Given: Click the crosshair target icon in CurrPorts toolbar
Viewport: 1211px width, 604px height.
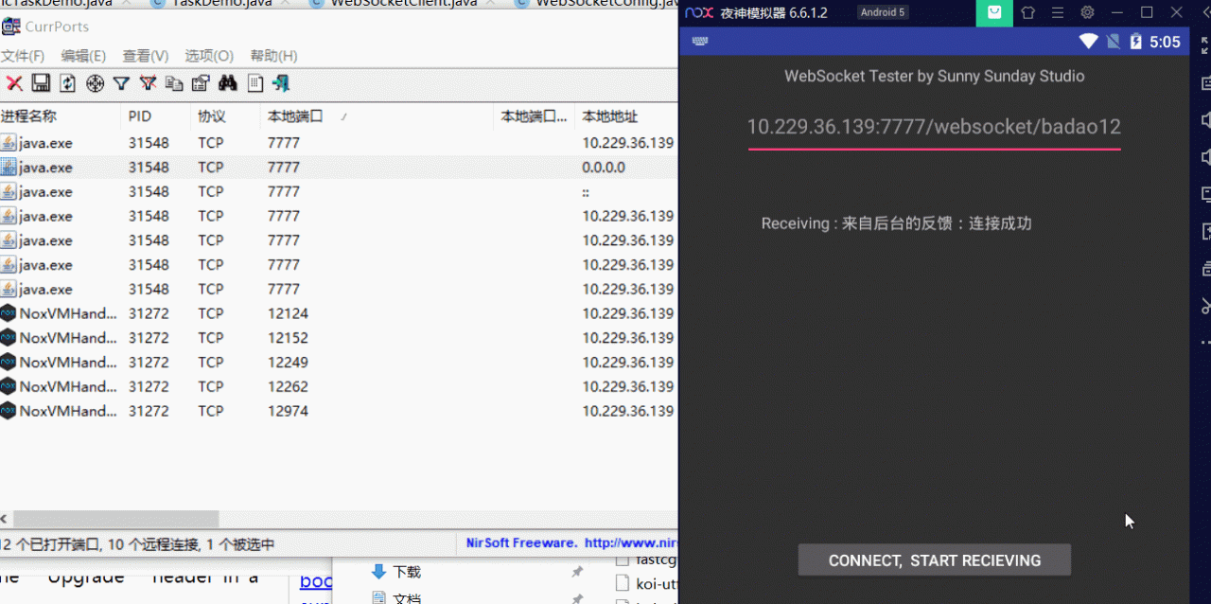Looking at the screenshot, I should point(95,83).
